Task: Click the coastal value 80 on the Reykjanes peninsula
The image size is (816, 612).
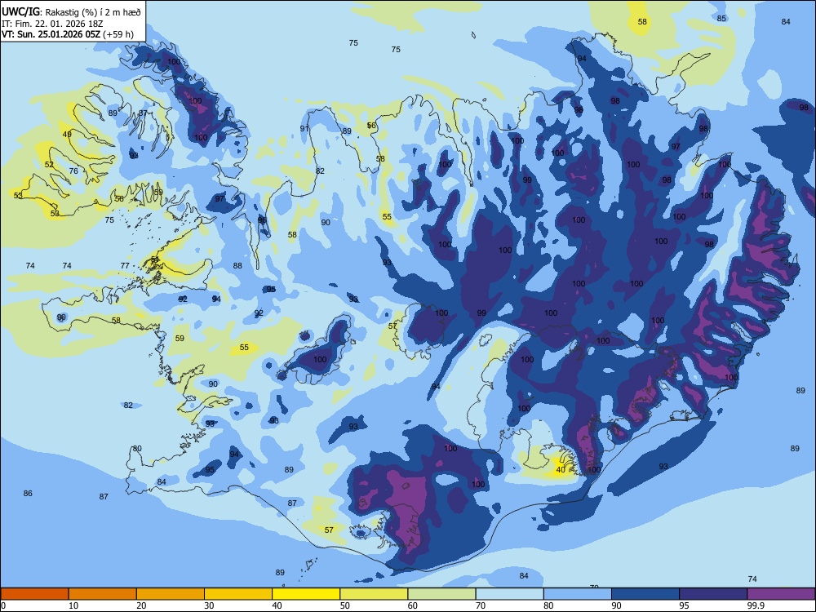Action: [137, 449]
